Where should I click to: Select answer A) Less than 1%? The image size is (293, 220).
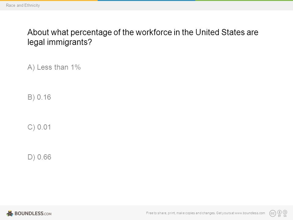point(54,67)
